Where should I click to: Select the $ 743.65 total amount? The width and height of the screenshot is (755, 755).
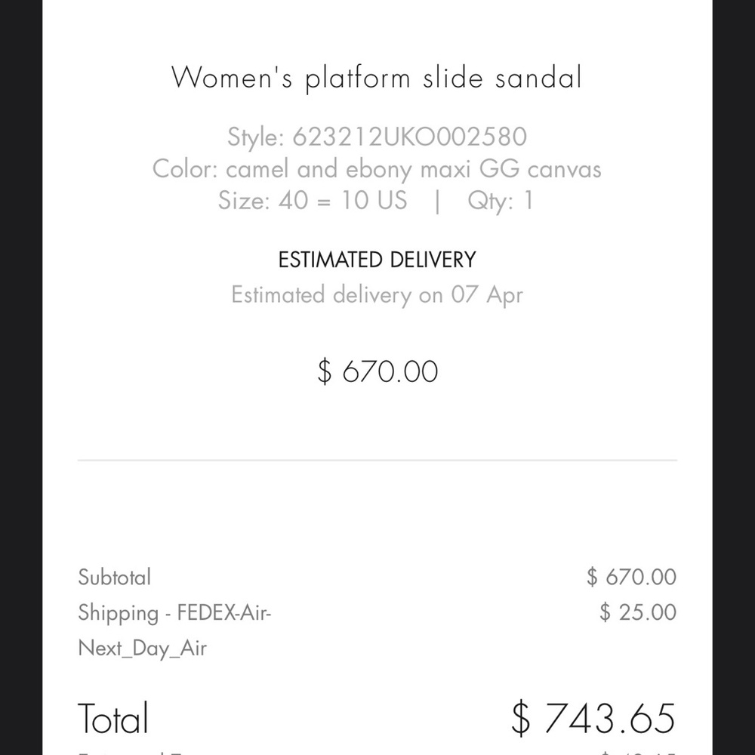tap(593, 718)
